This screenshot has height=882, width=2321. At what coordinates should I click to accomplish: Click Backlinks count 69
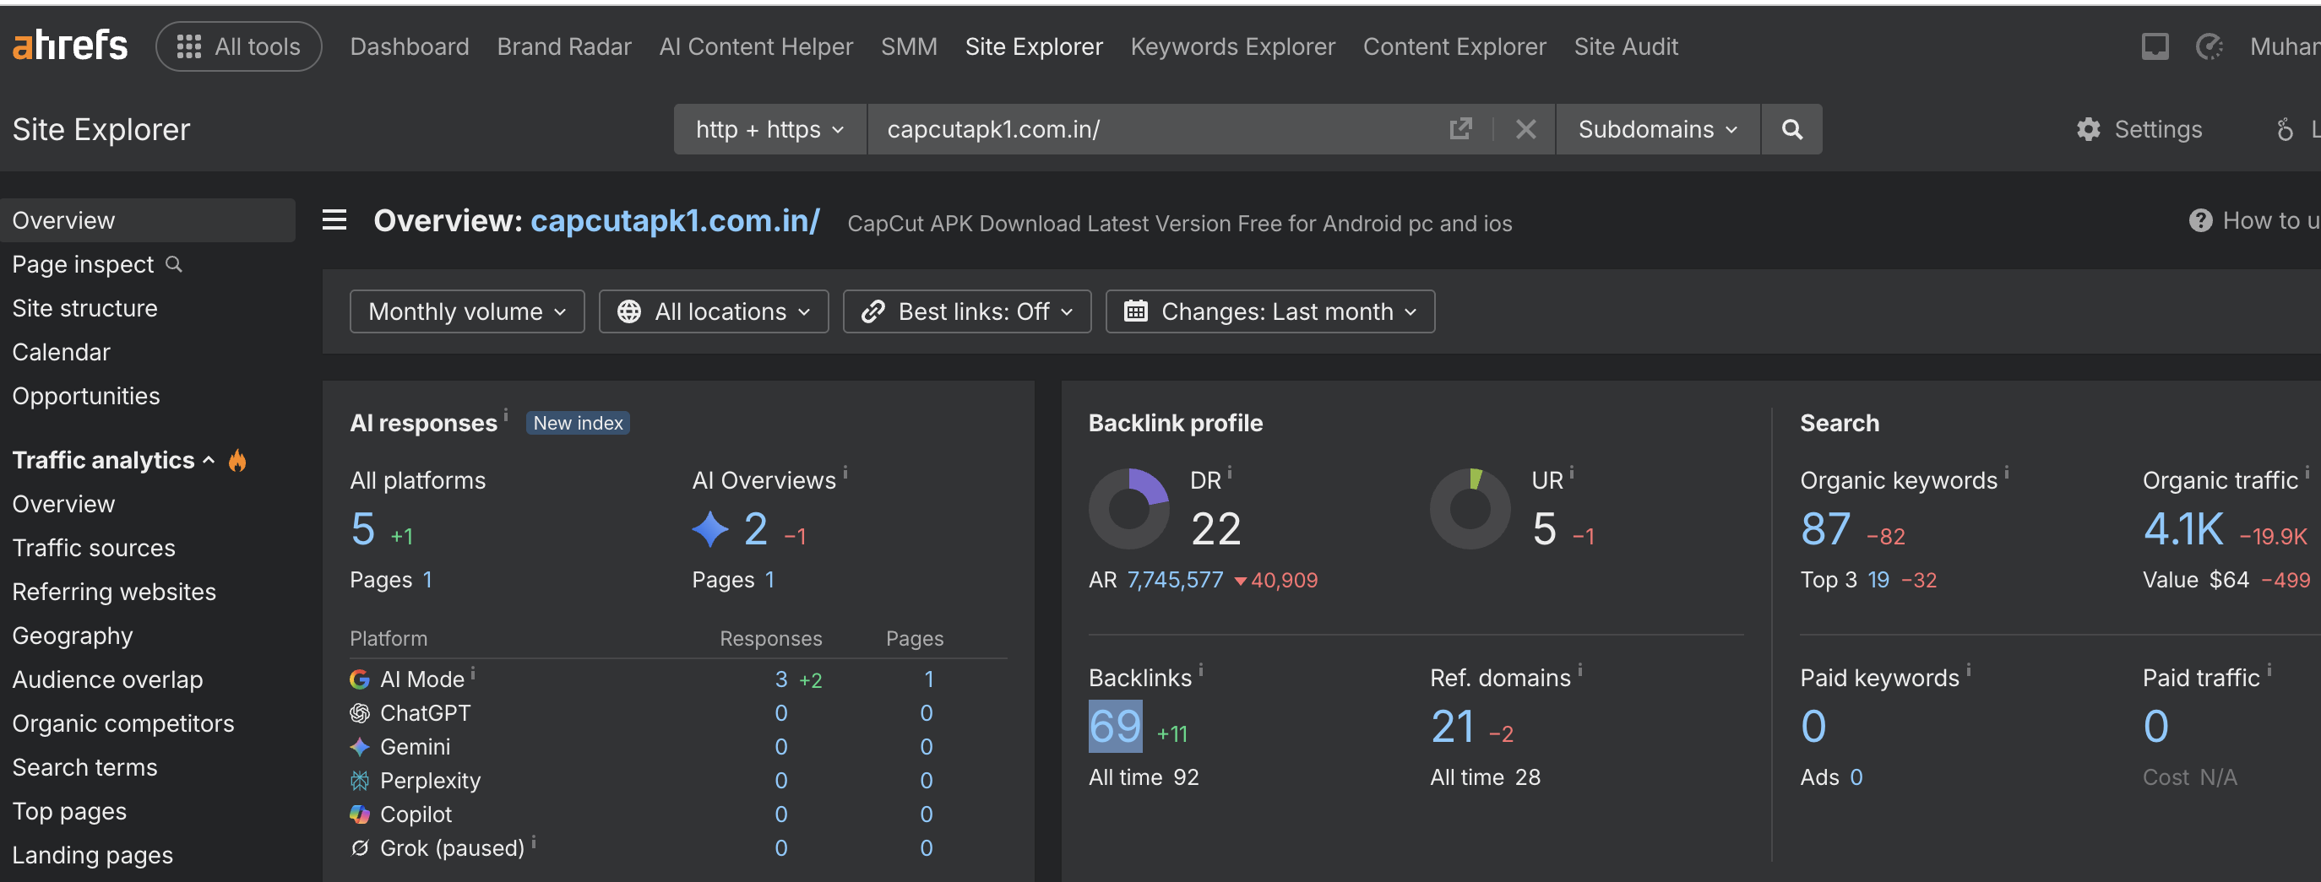coord(1115,727)
